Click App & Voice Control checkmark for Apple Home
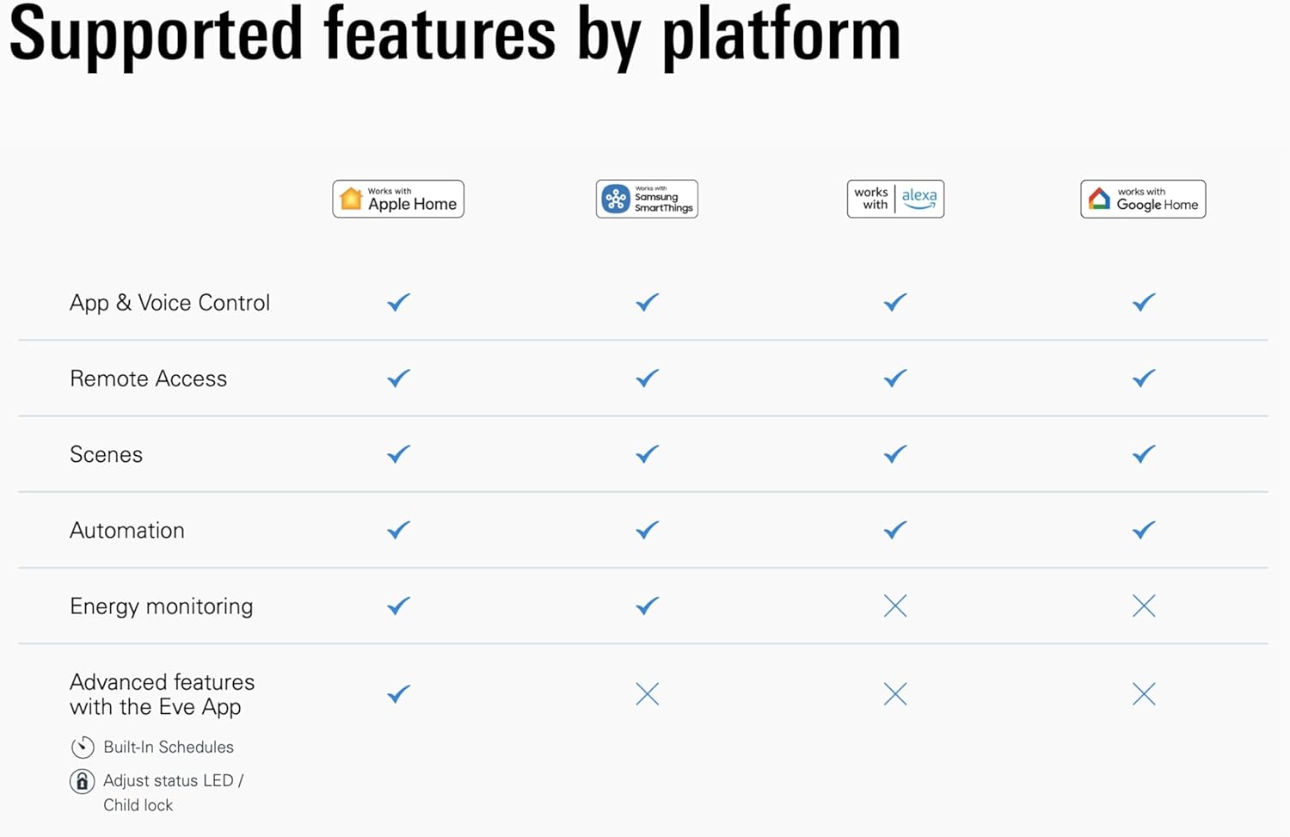The height and width of the screenshot is (837, 1290). coord(398,303)
